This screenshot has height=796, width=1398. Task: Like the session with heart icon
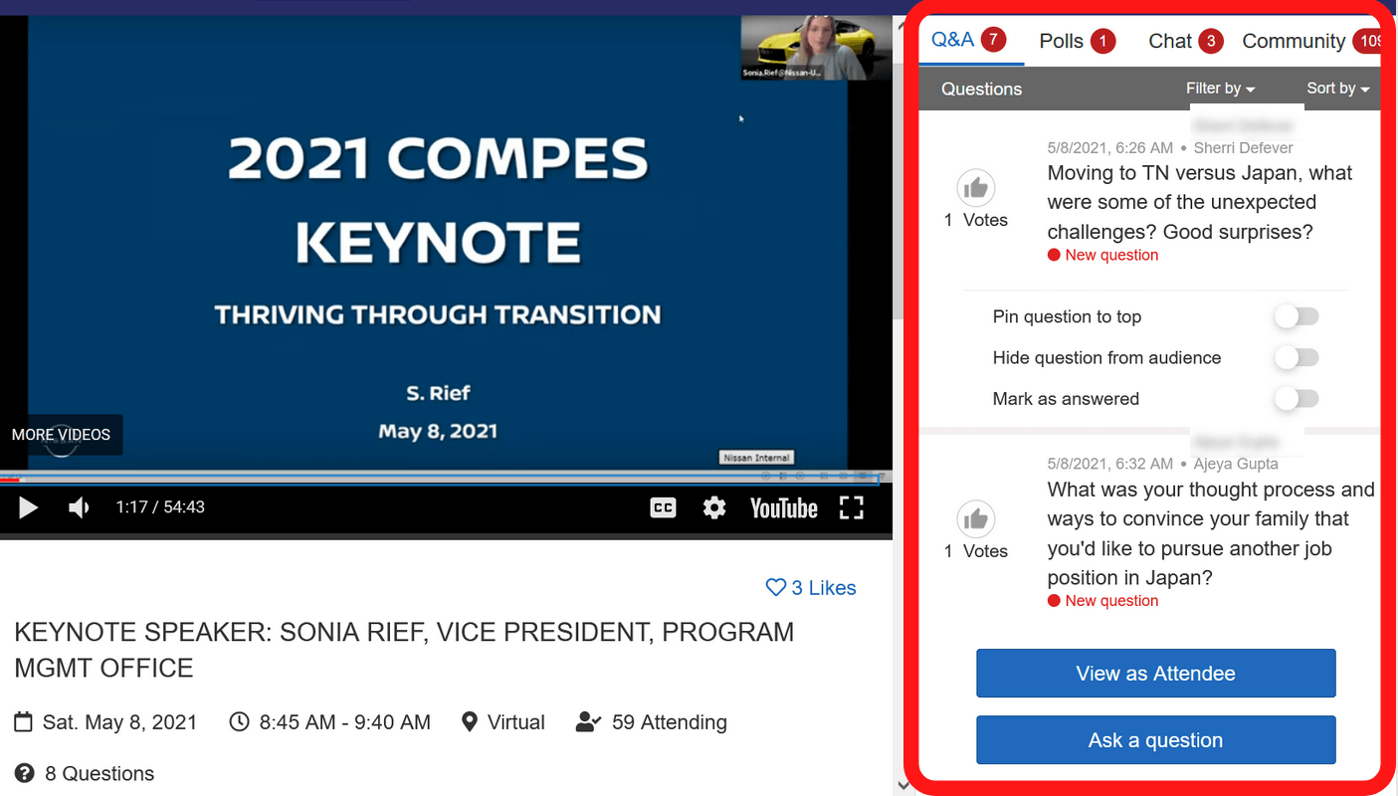[776, 588]
